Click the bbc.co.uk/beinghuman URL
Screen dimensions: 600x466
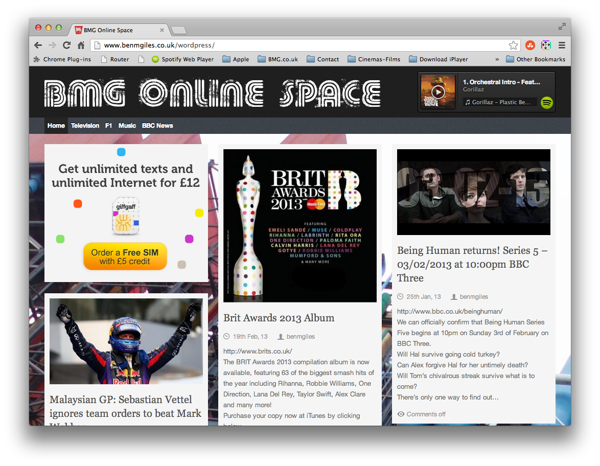click(450, 311)
